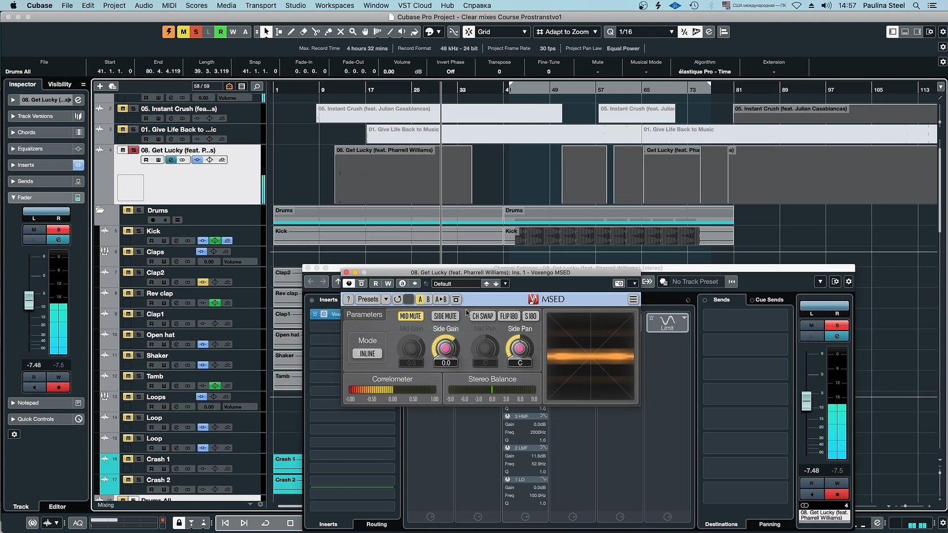Click the transport cycle loop button

click(x=265, y=523)
